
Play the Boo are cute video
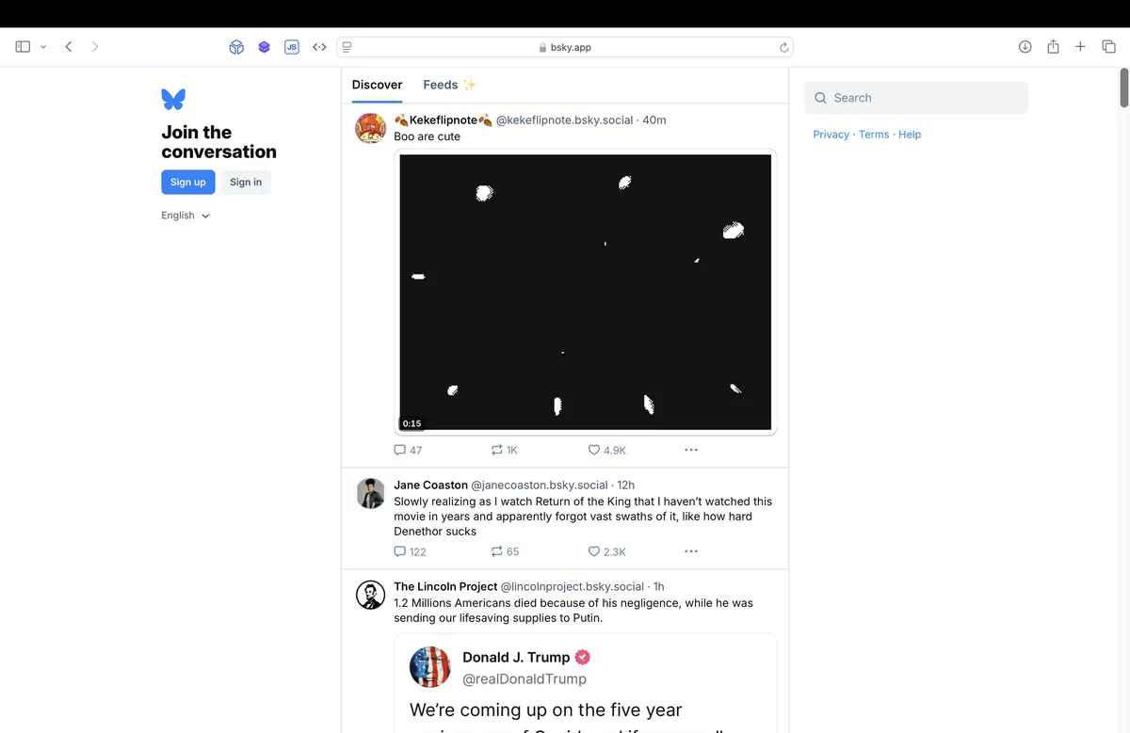click(586, 292)
